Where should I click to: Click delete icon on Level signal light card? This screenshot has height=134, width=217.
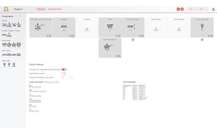point(209,36)
